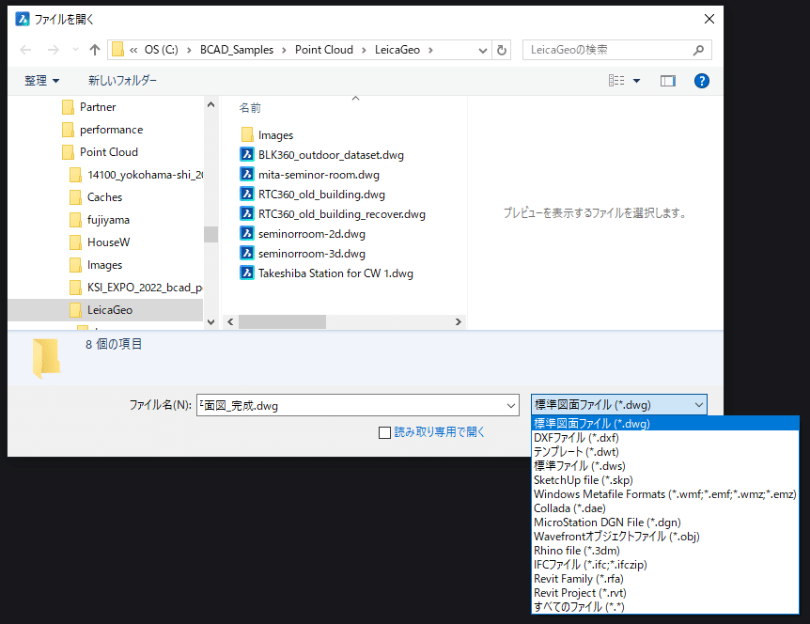This screenshot has height=624, width=810.
Task: Select seminorroom-3d.dwg file icon
Action: [x=247, y=253]
